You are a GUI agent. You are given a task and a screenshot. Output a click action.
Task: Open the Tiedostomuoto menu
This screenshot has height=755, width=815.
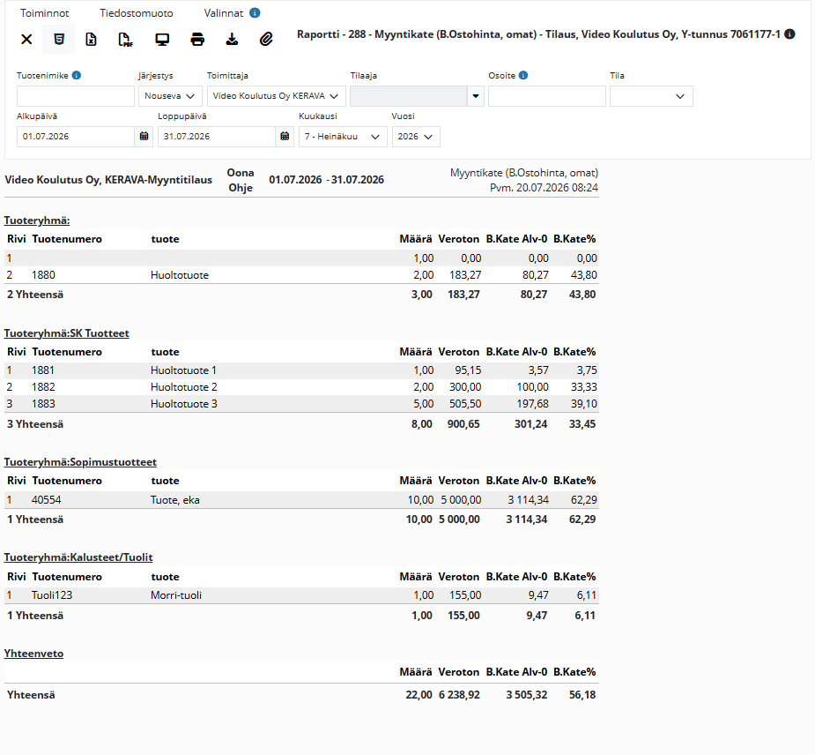tap(137, 13)
